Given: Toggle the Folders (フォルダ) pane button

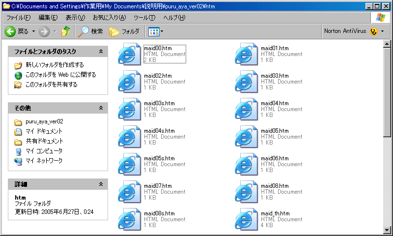Looking at the screenshot, I should (124, 31).
